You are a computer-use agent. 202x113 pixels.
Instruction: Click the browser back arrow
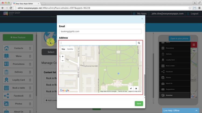tap(3, 8)
